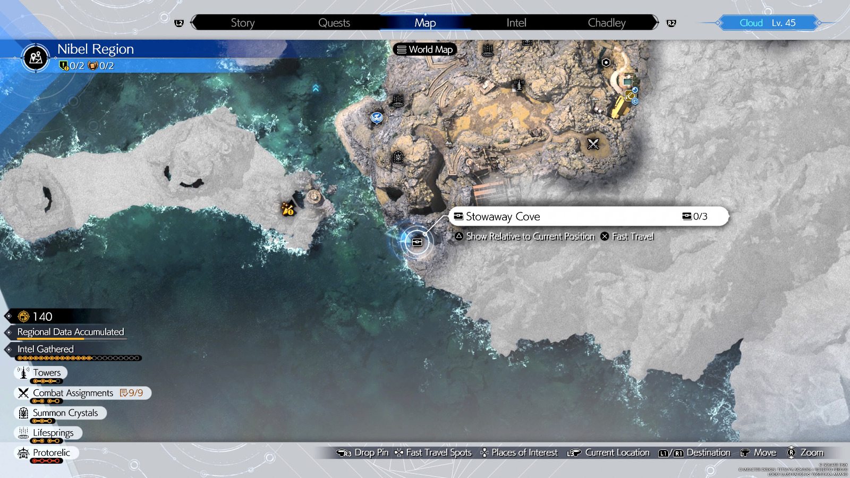
Task: Click the tower antenna icon near the top of map
Action: click(519, 85)
